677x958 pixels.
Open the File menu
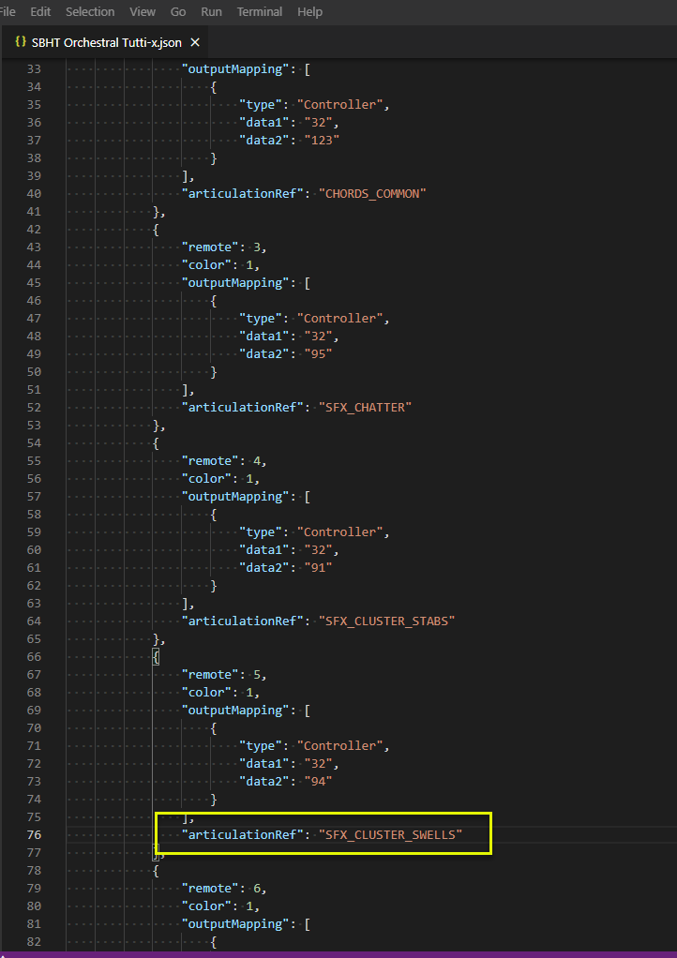[7, 11]
